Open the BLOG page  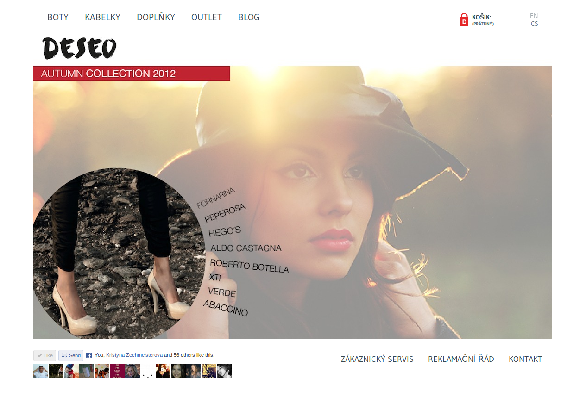point(249,18)
